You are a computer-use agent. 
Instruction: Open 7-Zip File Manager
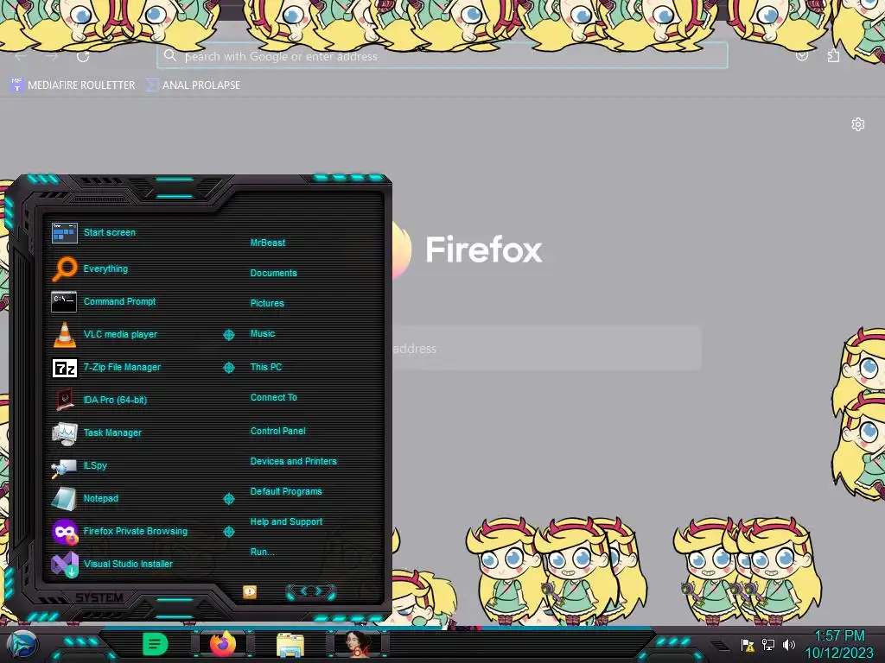tap(106, 367)
